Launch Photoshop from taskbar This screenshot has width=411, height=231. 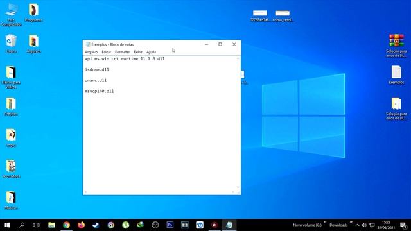[170, 225]
